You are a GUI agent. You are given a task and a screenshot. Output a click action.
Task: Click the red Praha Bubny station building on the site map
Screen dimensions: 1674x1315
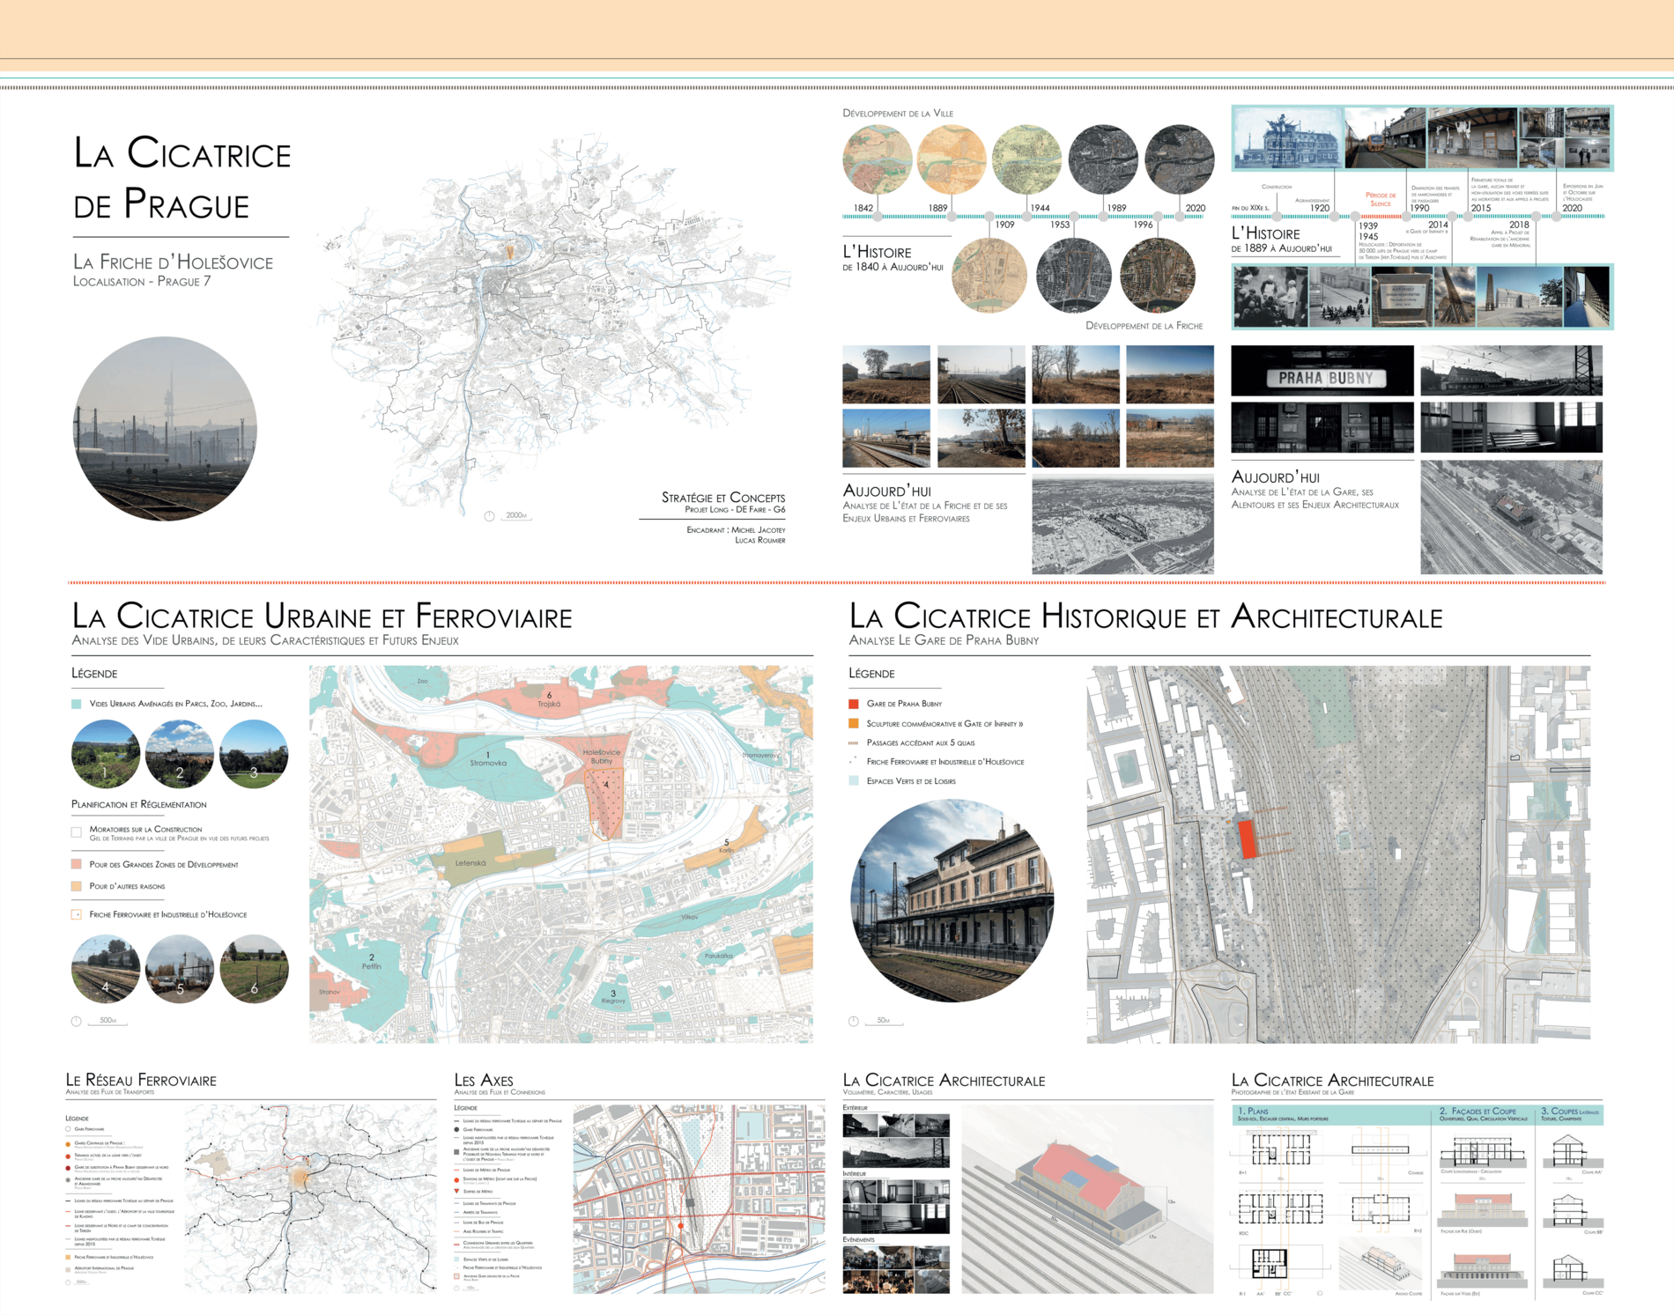1247,838
